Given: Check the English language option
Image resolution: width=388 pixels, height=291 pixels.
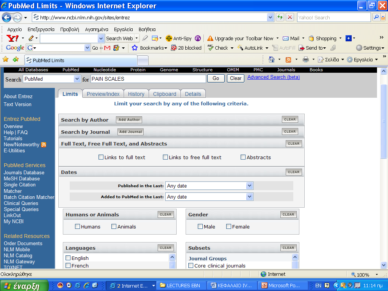Looking at the screenshot, I should point(68,258).
